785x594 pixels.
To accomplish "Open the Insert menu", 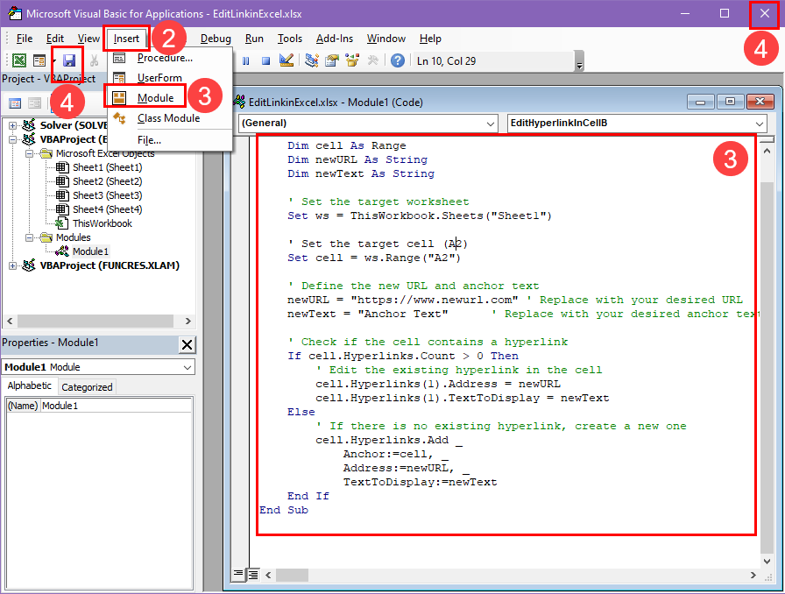I will 126,39.
